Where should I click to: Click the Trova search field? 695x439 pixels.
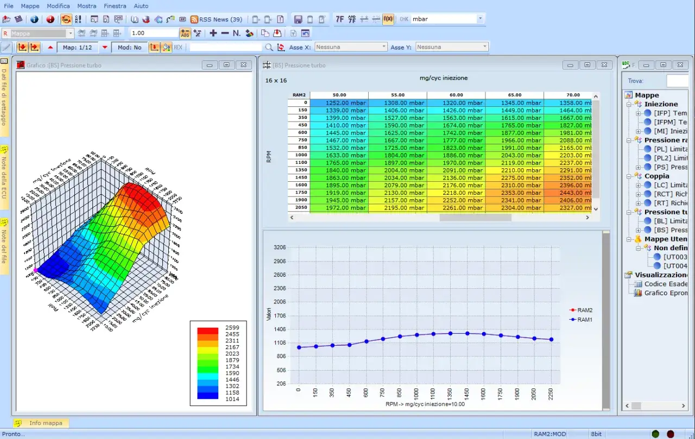(678, 81)
